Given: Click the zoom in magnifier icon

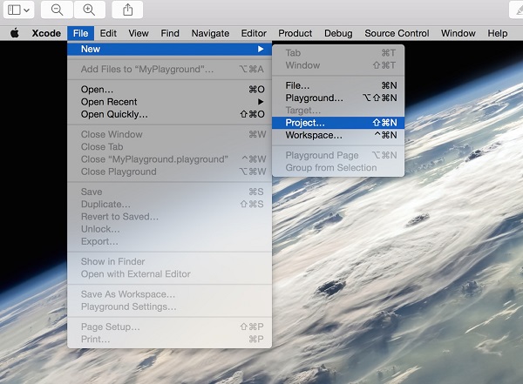Looking at the screenshot, I should [87, 10].
